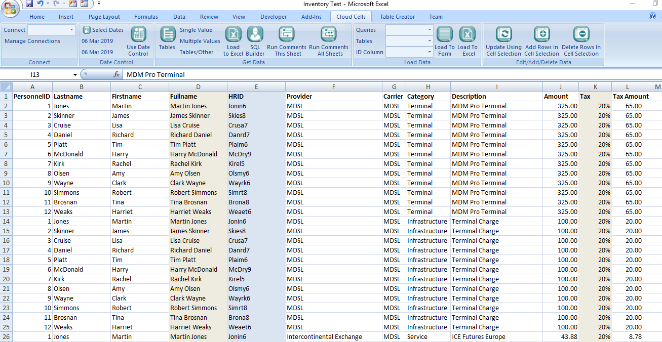662x342 pixels.
Task: Click the Office button
Action: [x=11, y=9]
